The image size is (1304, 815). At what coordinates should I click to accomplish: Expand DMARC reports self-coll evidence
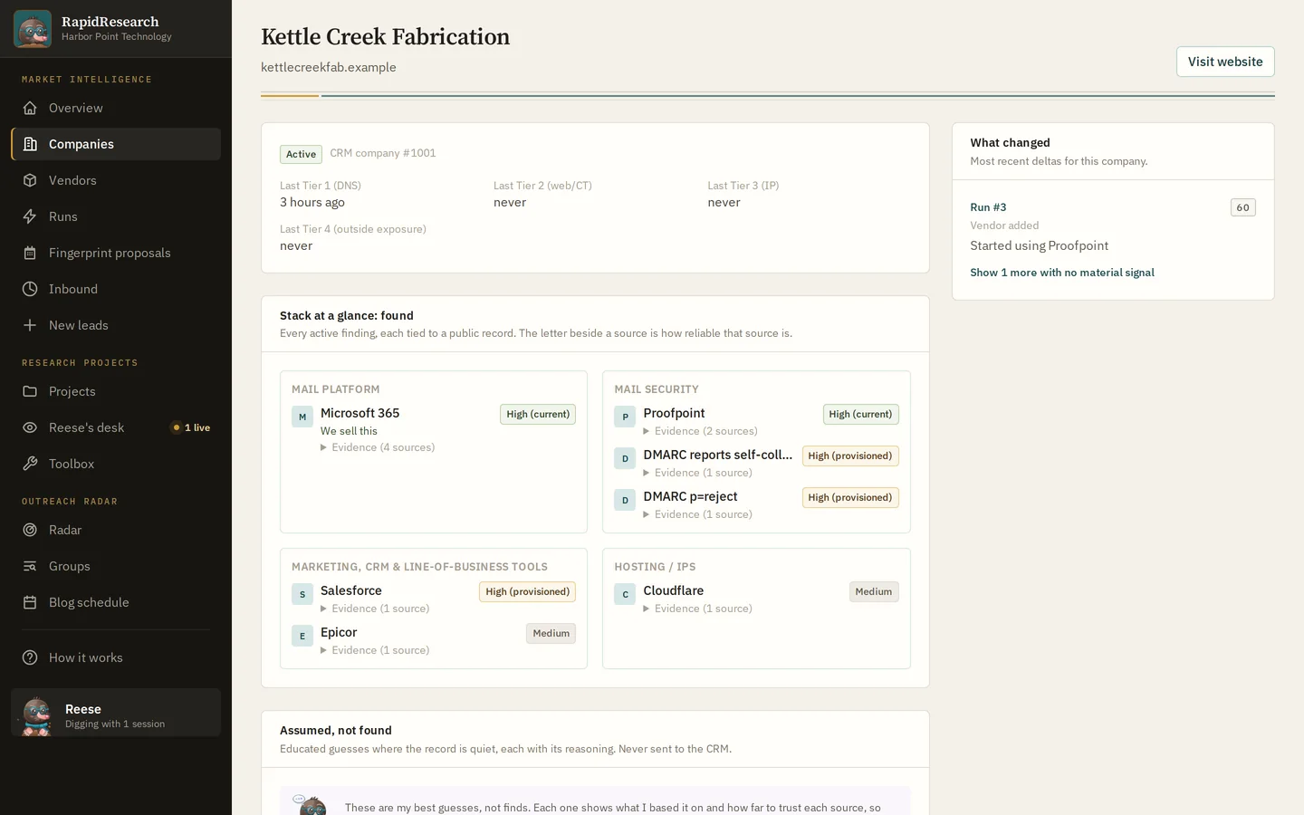(x=698, y=473)
